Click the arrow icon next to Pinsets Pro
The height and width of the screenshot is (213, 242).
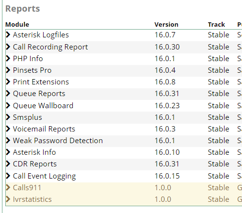tap(8, 70)
